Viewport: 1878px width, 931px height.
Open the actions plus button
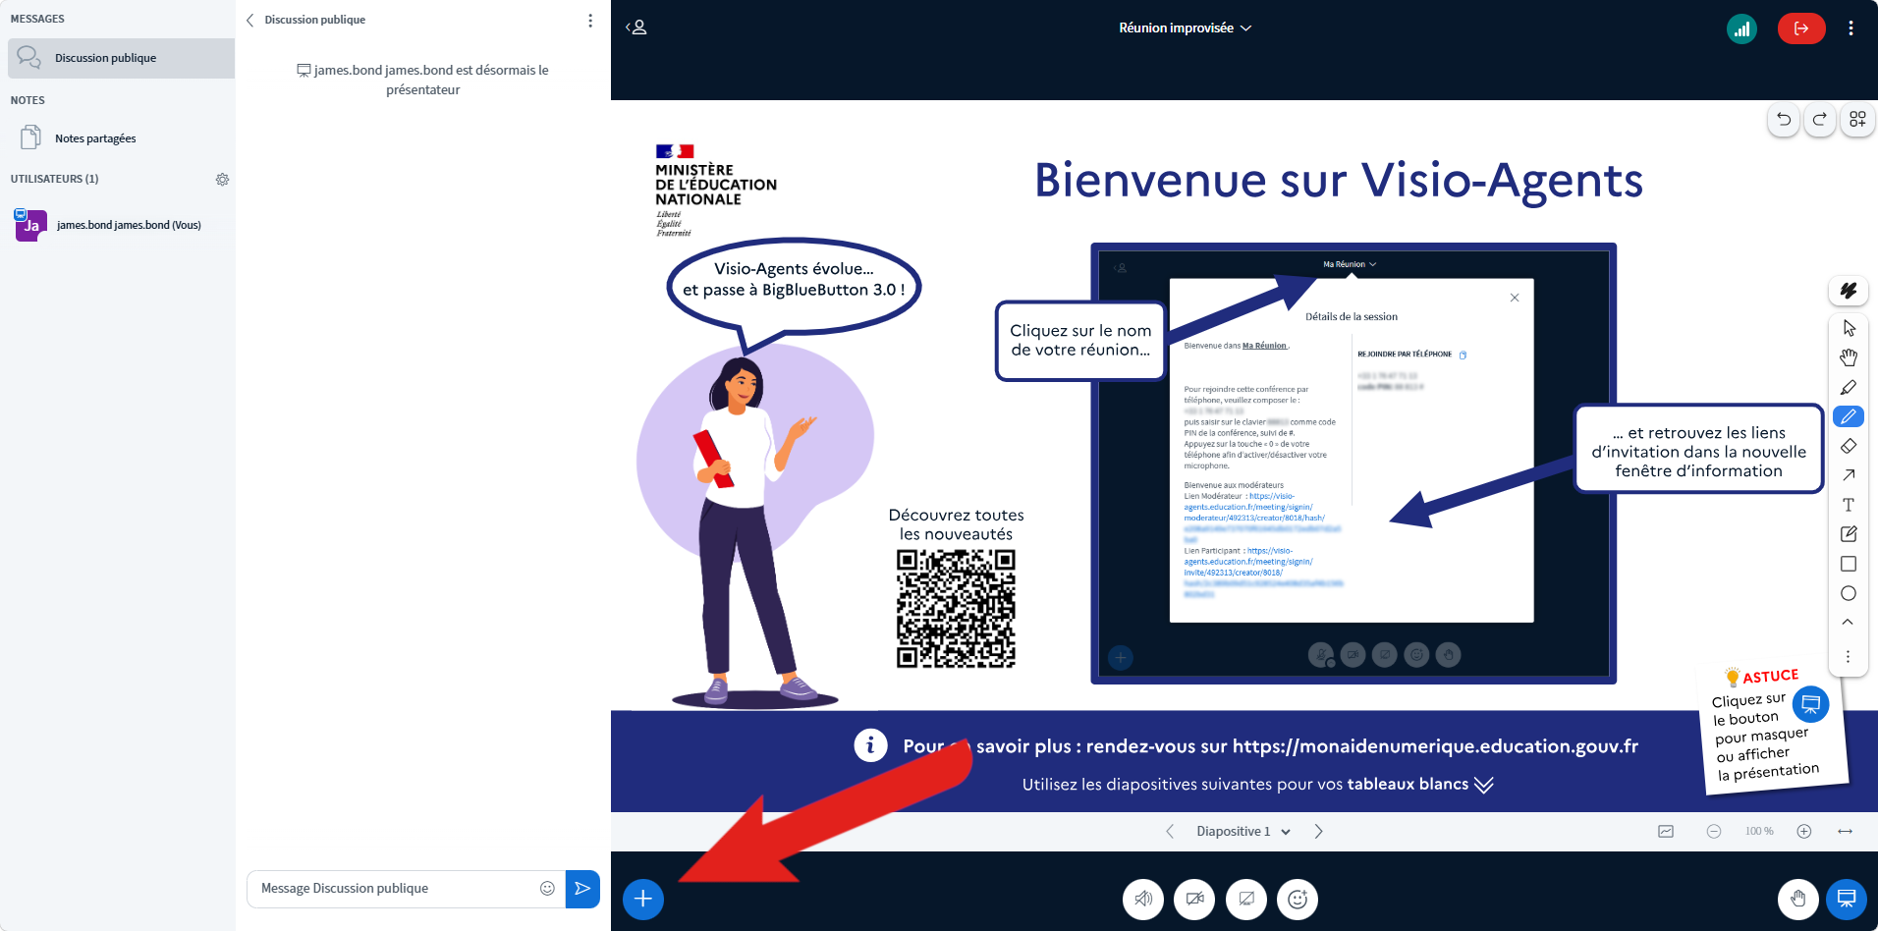click(643, 899)
